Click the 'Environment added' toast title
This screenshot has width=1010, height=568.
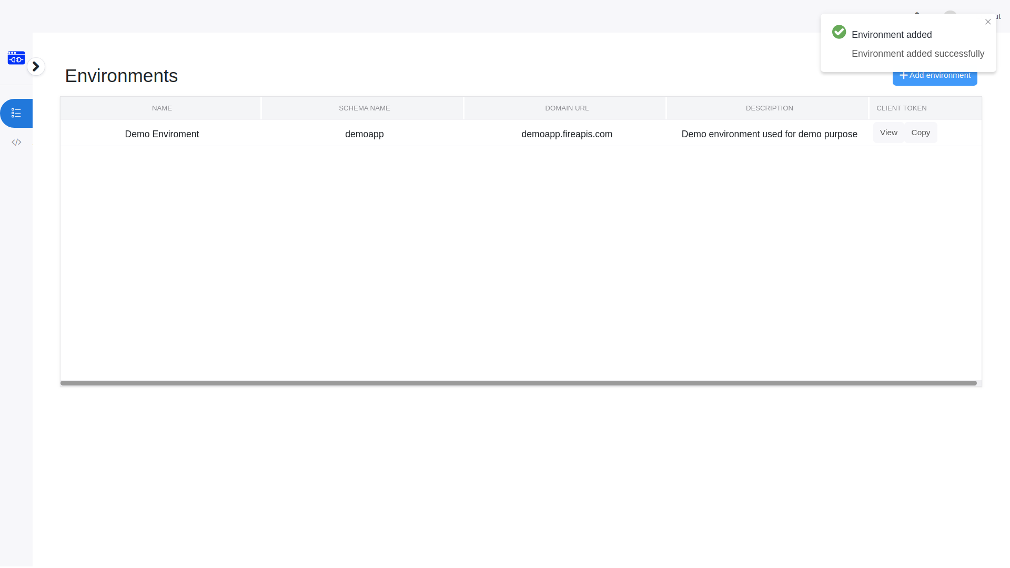point(892,35)
